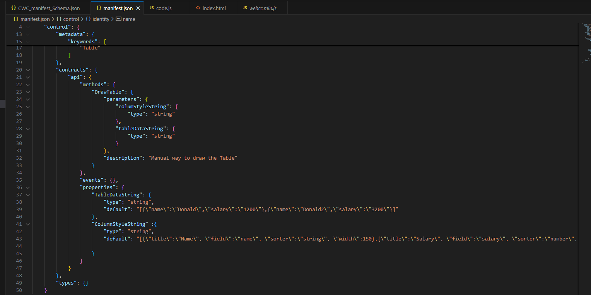Click the string symbol icon before breadcrumb name
This screenshot has height=295, width=591.
(x=118, y=19)
